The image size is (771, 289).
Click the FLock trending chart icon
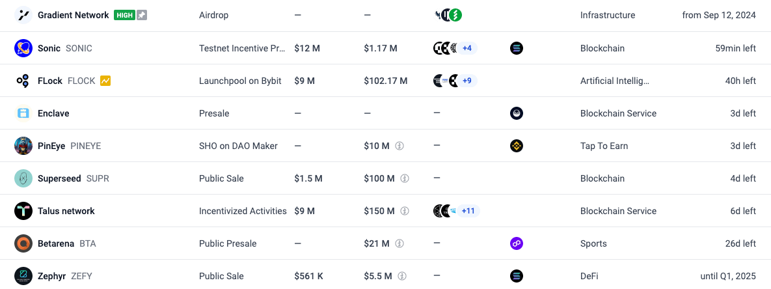(105, 81)
